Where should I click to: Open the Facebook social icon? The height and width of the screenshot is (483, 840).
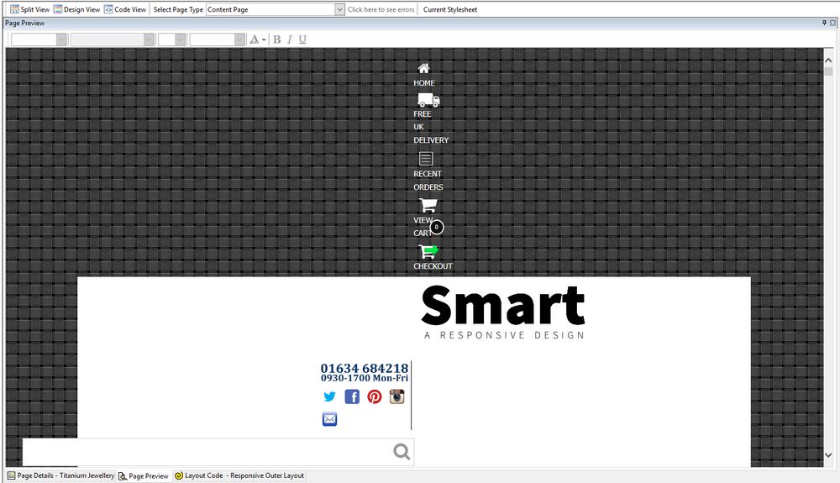(352, 396)
